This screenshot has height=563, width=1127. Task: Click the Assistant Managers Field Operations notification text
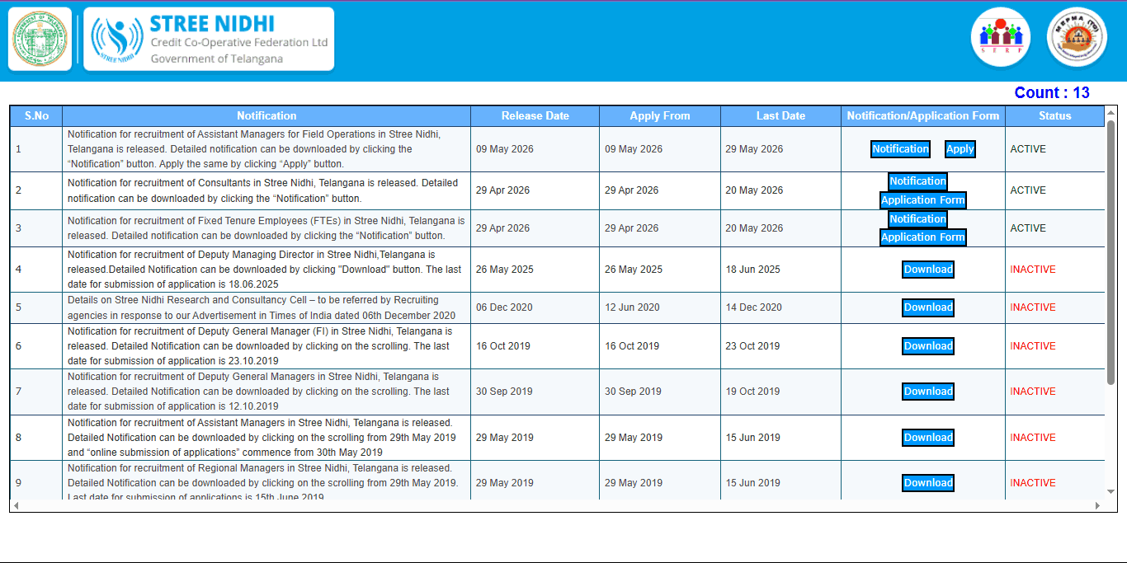(254, 149)
